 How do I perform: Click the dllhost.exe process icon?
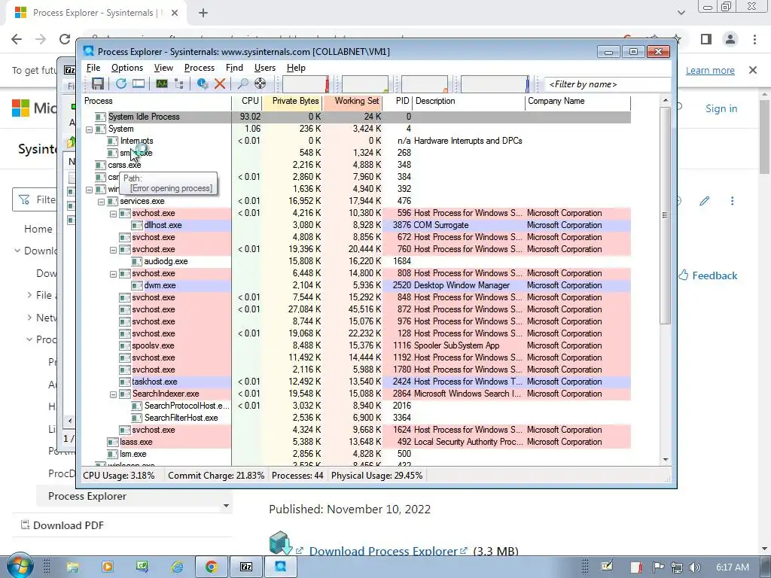point(137,225)
